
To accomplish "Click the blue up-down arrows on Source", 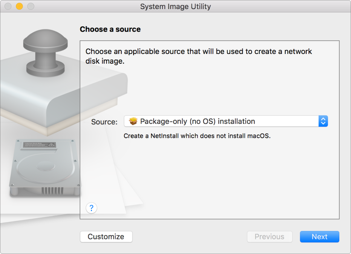I will [323, 122].
